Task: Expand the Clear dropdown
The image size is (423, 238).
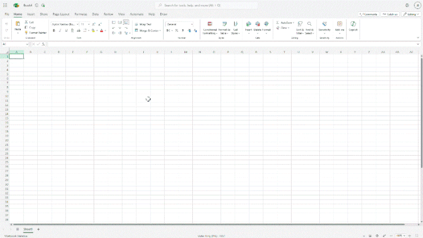Action: click(x=288, y=28)
